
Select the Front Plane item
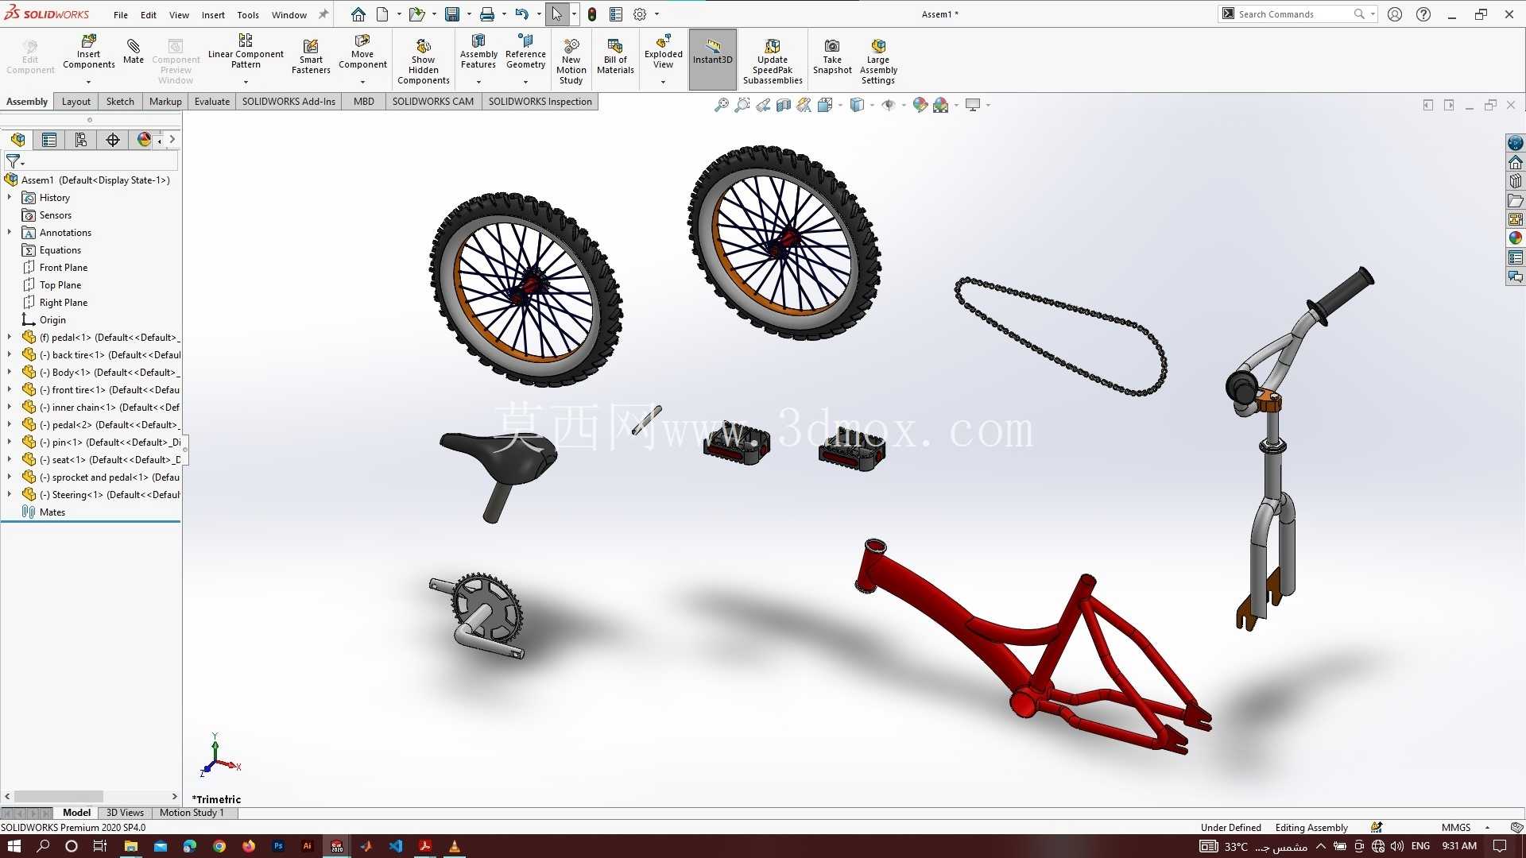(64, 268)
